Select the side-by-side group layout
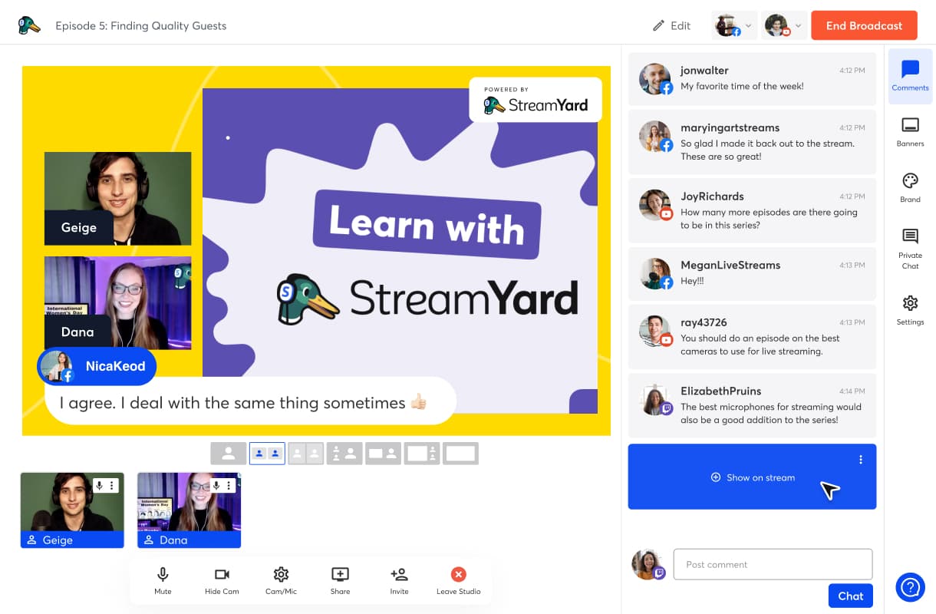The image size is (936, 614). click(x=306, y=454)
